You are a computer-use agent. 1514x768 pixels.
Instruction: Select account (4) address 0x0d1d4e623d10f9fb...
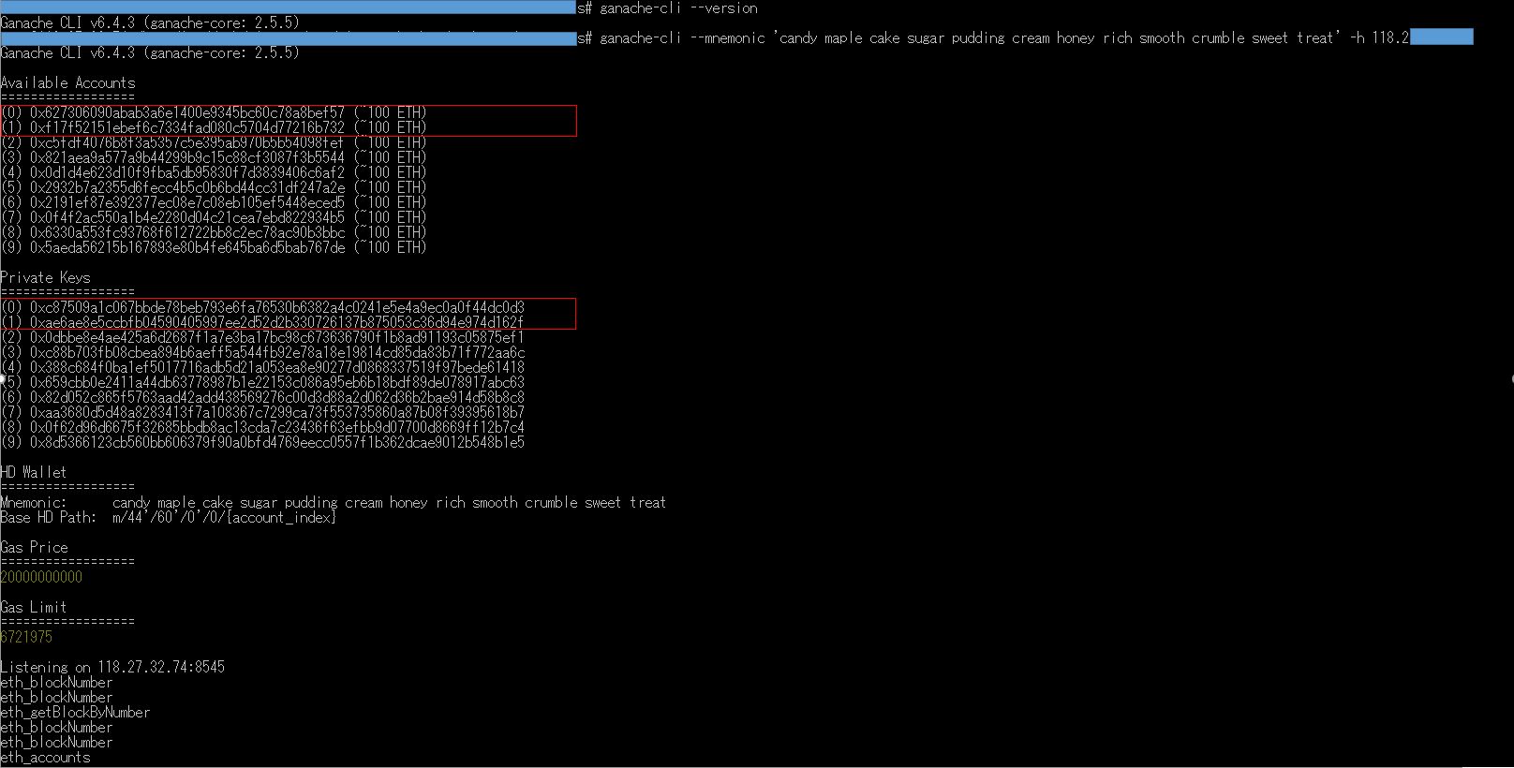click(x=187, y=173)
